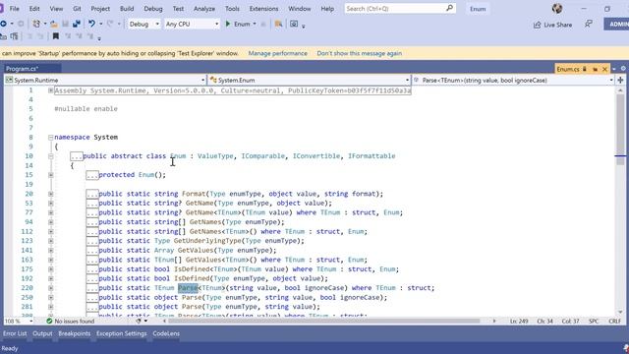629x354 pixels.
Task: Open the Extensions menu
Action: click(264, 9)
